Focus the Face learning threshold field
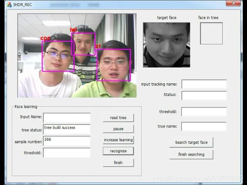 tap(67, 153)
